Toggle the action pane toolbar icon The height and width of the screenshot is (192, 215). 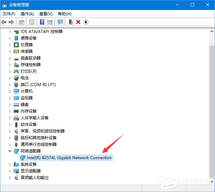(x=50, y=22)
